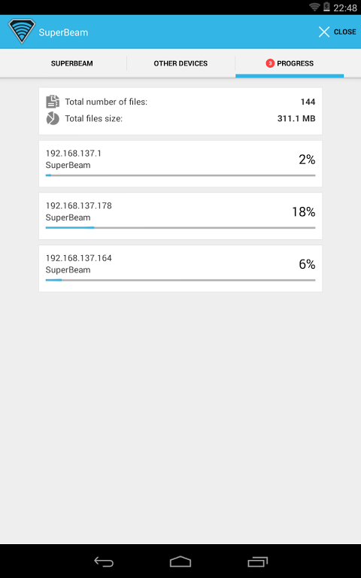Tap the 18% progress percentage
The width and height of the screenshot is (361, 578).
click(x=304, y=212)
